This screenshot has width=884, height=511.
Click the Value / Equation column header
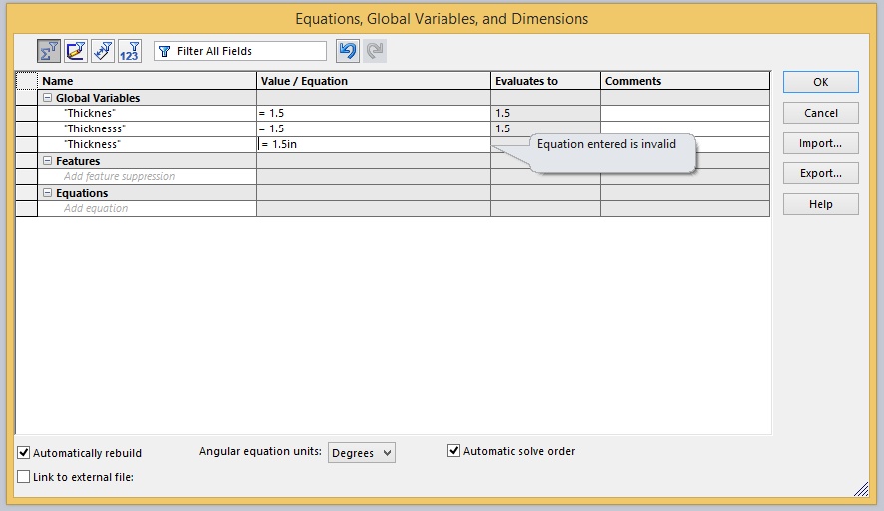[x=373, y=81]
